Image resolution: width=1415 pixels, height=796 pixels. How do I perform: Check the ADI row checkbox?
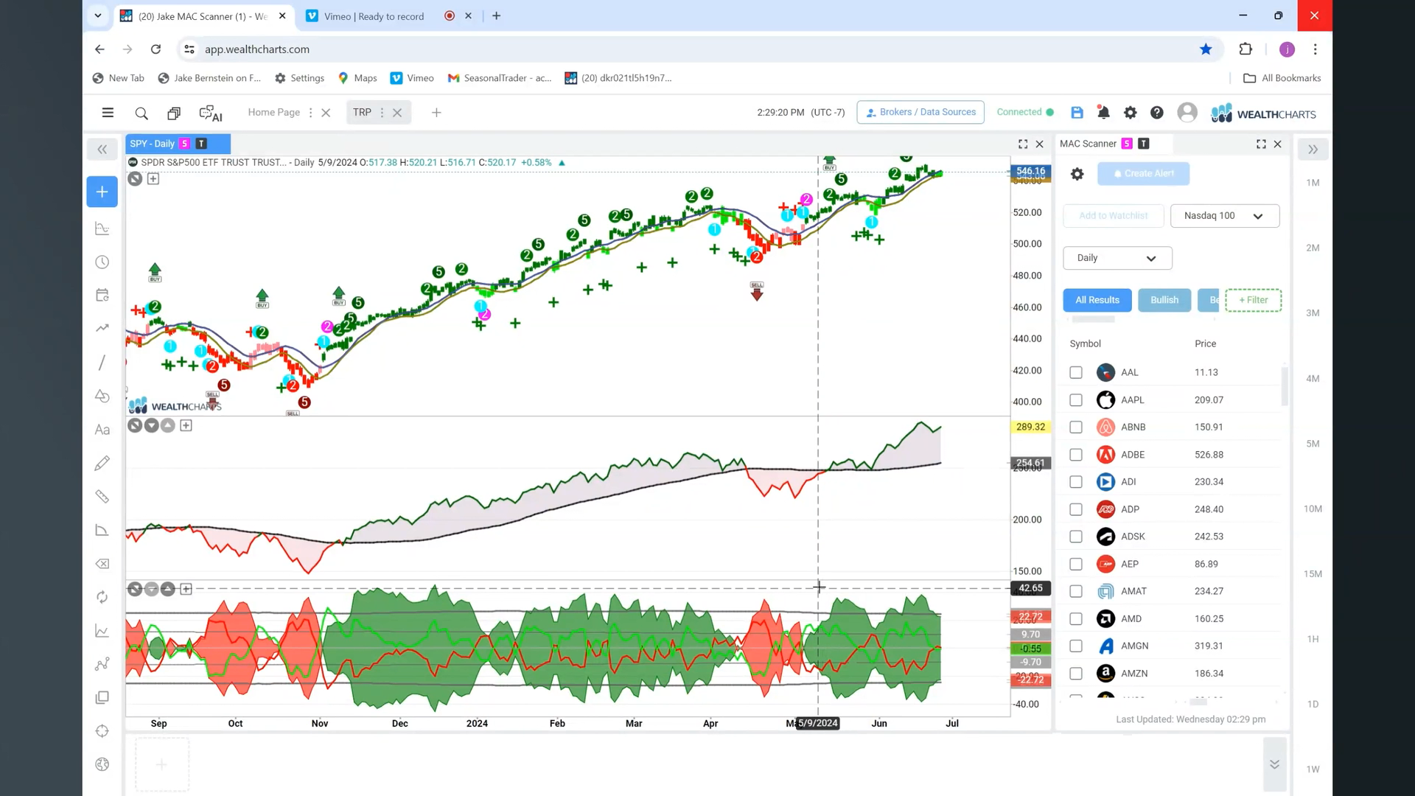click(x=1076, y=482)
